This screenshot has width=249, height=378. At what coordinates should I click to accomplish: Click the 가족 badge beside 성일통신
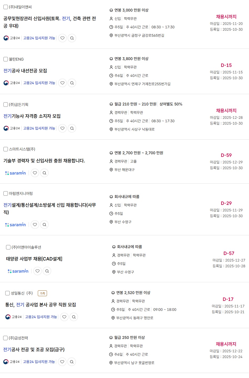point(42,293)
